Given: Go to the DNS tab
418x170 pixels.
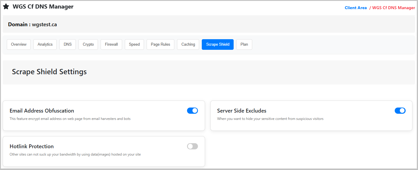Looking at the screenshot, I should 68,44.
